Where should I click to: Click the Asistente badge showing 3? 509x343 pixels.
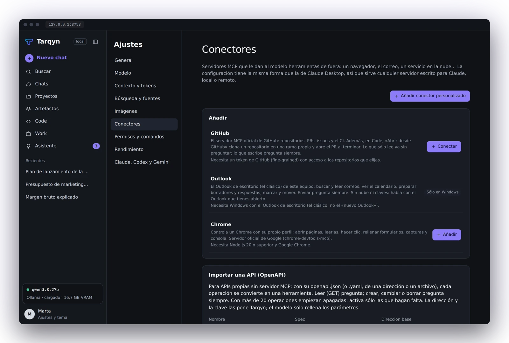pyautogui.click(x=96, y=146)
